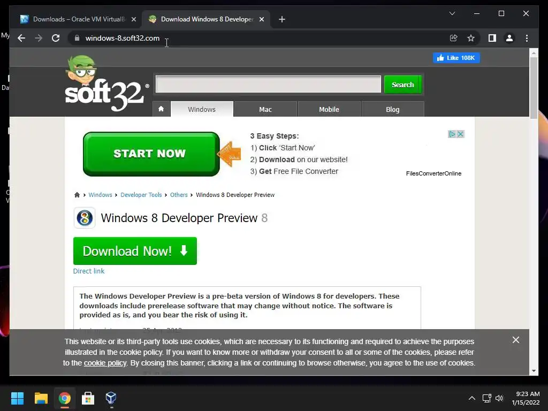Close the Downloads – Oracle VM VirtualBox tab
This screenshot has width=548, height=411.
pyautogui.click(x=133, y=19)
